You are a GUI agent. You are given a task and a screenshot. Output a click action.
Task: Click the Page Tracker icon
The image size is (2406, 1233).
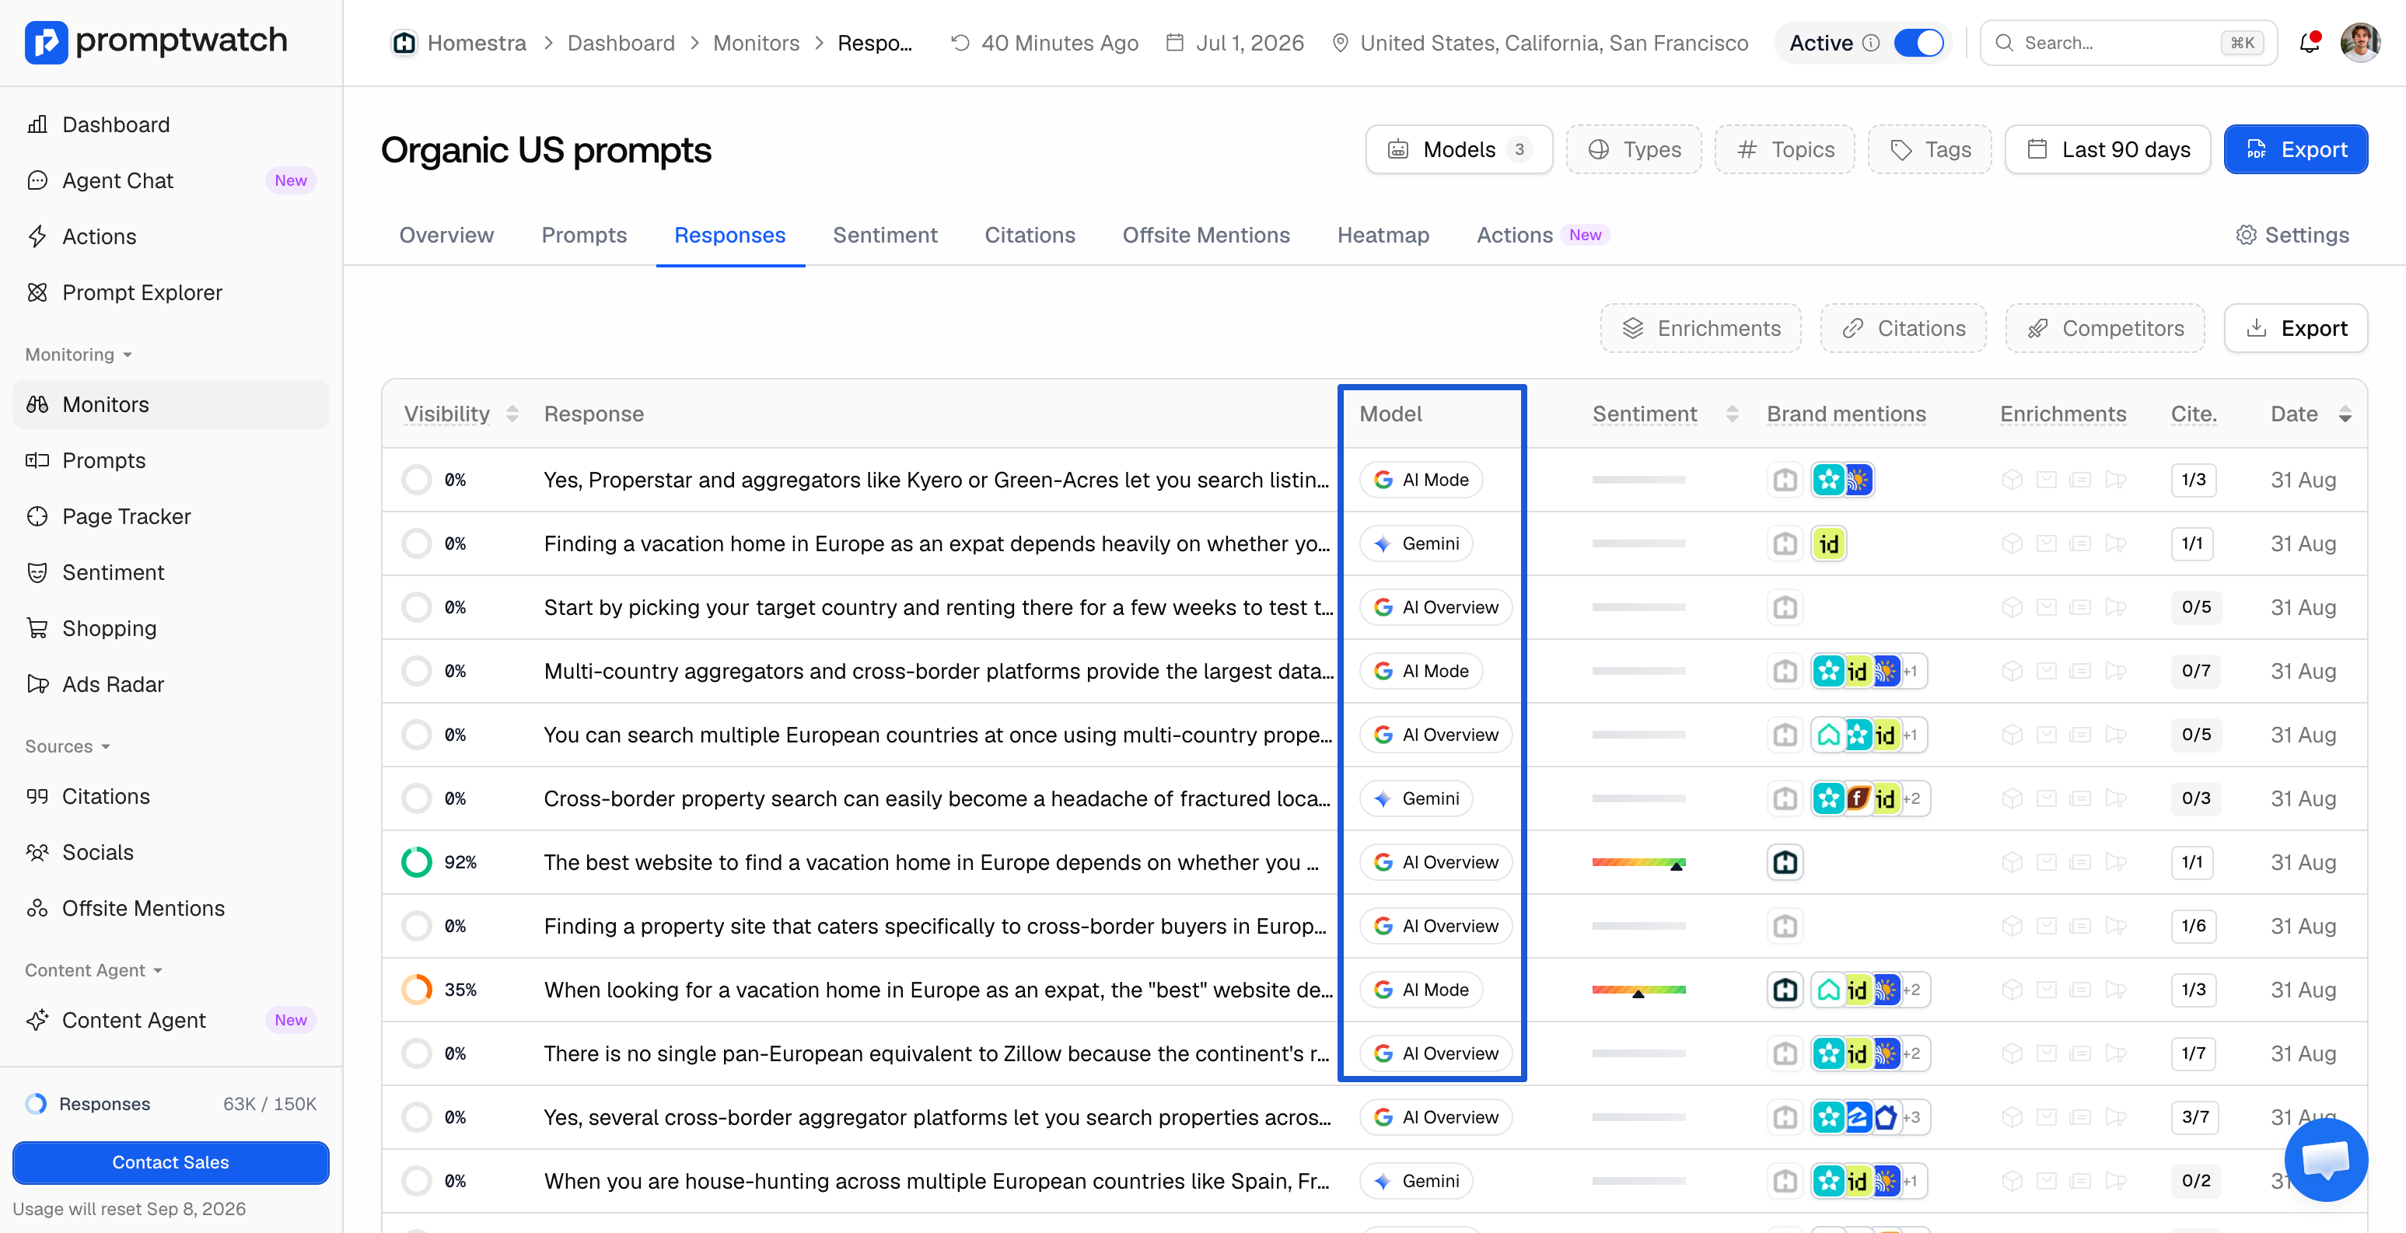tap(37, 516)
